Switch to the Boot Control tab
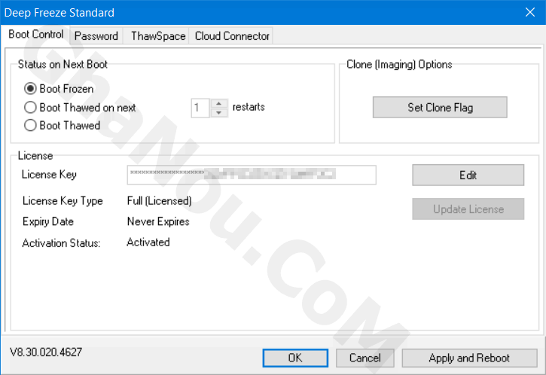The height and width of the screenshot is (375, 546). (36, 35)
